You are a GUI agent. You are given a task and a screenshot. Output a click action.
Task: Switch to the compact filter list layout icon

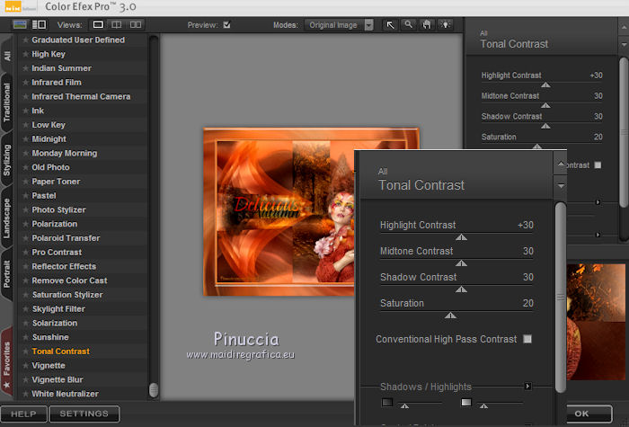pyautogui.click(x=39, y=24)
